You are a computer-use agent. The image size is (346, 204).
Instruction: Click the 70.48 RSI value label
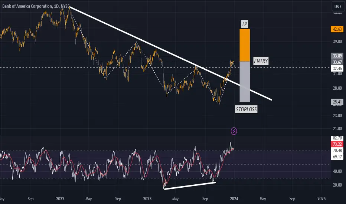pyautogui.click(x=337, y=151)
